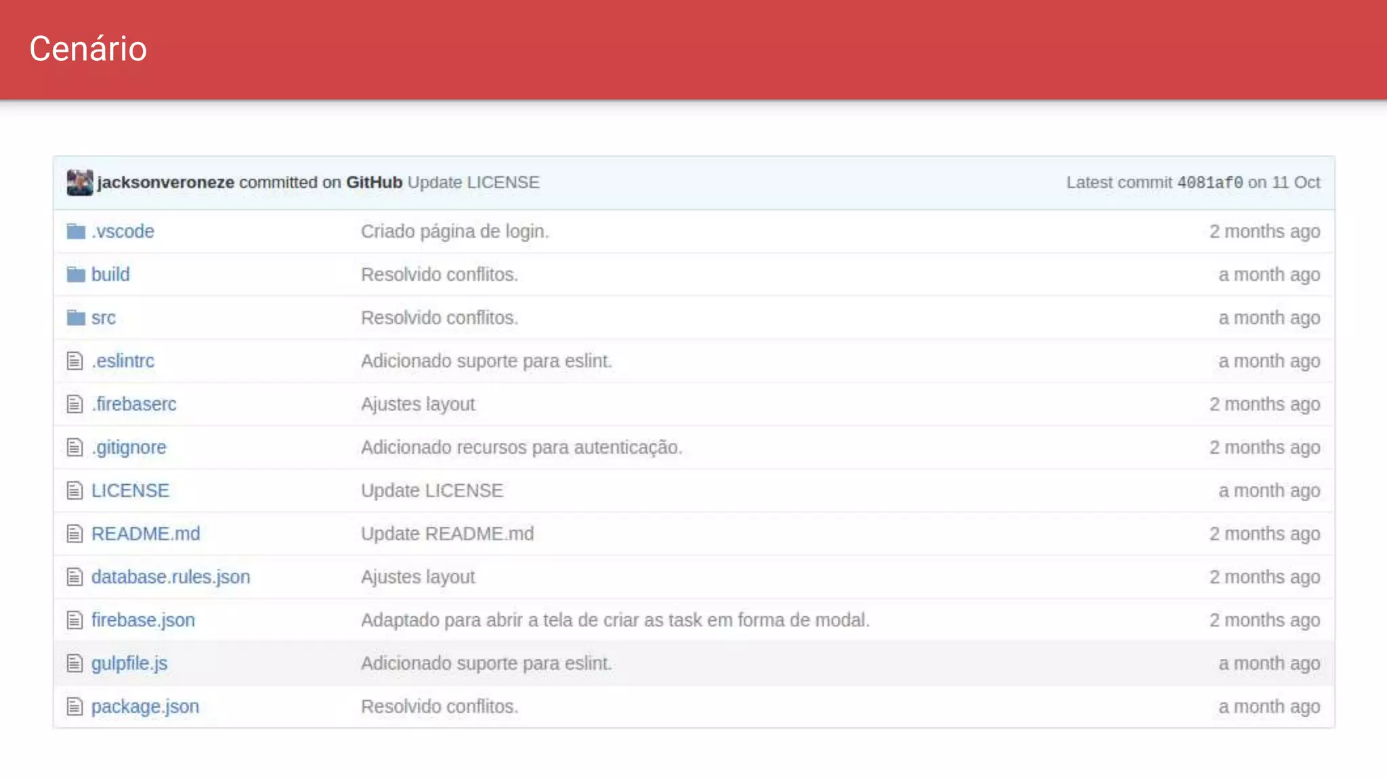Open the Update LICENSE commit message in header
The height and width of the screenshot is (780, 1387).
click(473, 183)
